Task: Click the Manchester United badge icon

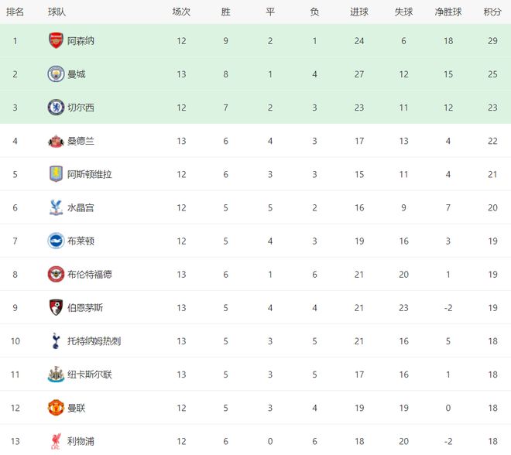Action: pos(56,407)
